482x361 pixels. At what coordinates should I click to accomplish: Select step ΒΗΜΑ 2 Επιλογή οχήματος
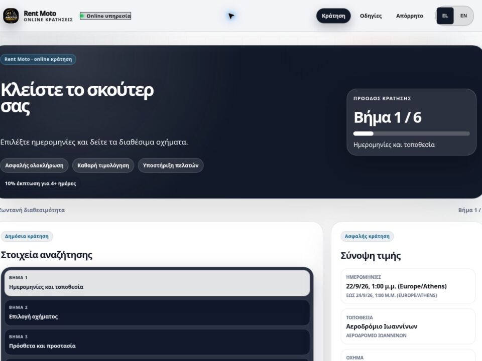coord(157,312)
